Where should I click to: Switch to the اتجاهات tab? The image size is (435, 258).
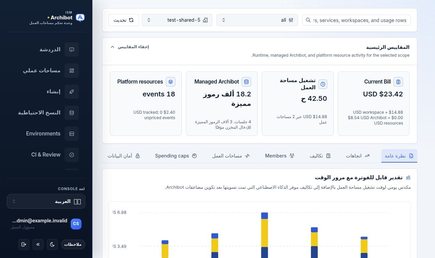(358, 156)
